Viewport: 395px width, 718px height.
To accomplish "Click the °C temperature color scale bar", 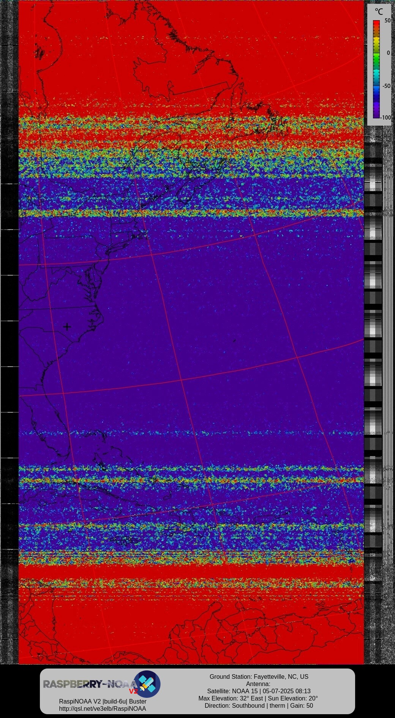I will pos(376,69).
